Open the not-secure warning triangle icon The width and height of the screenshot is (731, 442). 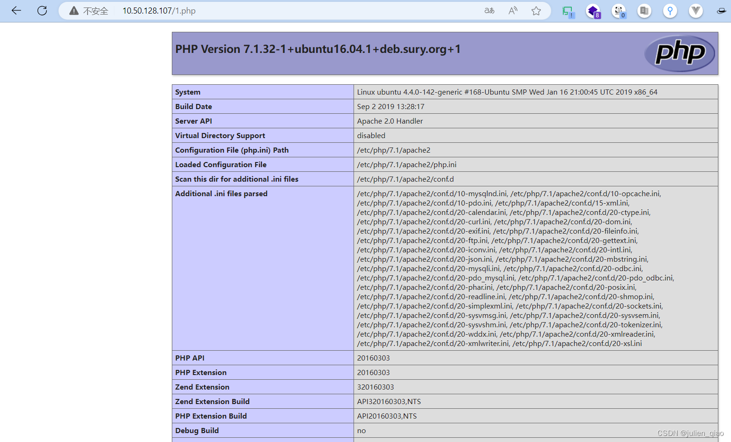74,11
